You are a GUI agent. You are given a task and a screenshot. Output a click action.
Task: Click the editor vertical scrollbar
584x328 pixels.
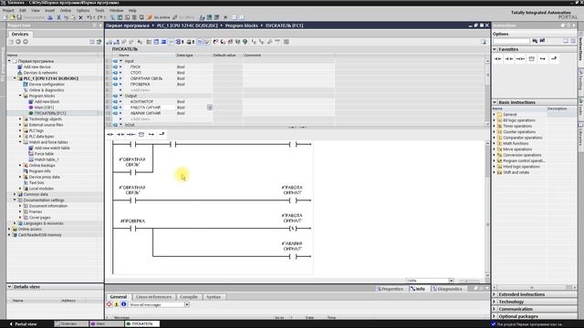[487, 209]
